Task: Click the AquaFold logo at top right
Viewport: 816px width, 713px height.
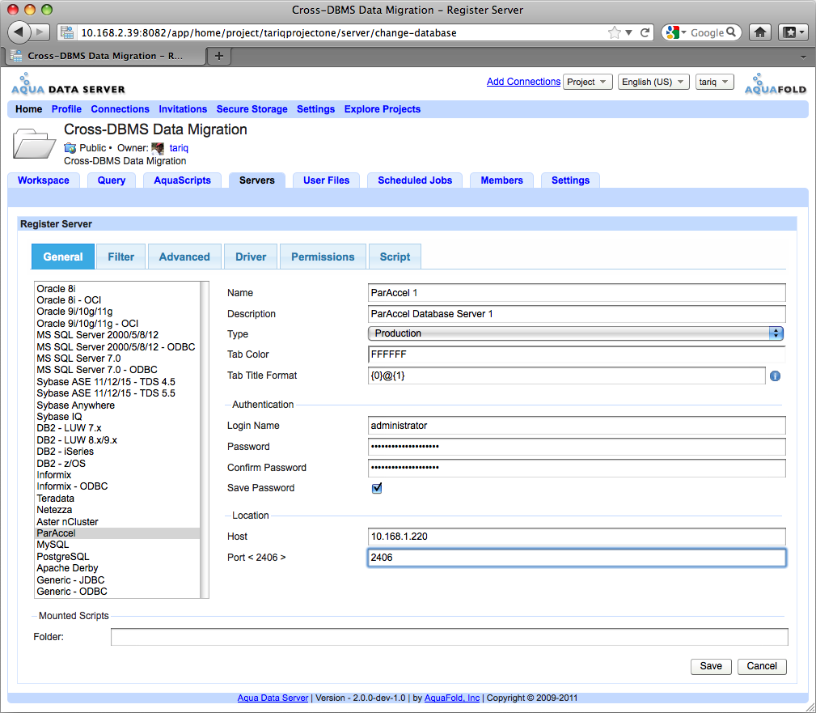Action: (x=776, y=84)
